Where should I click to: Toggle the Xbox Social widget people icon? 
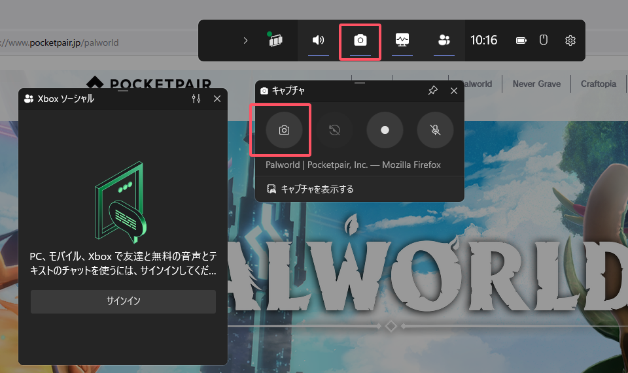point(444,40)
